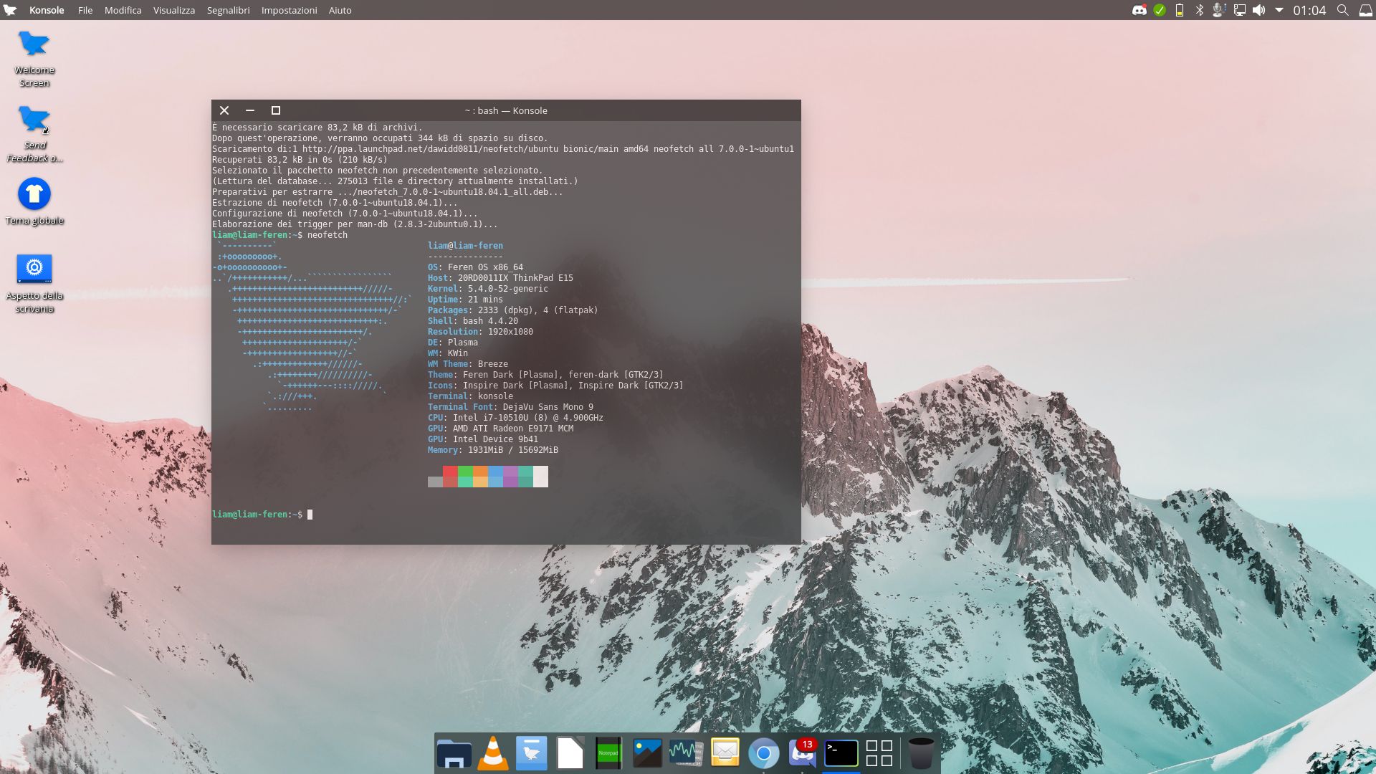Image resolution: width=1376 pixels, height=774 pixels.
Task: Launch LibreOffice from the dock
Action: tap(570, 753)
